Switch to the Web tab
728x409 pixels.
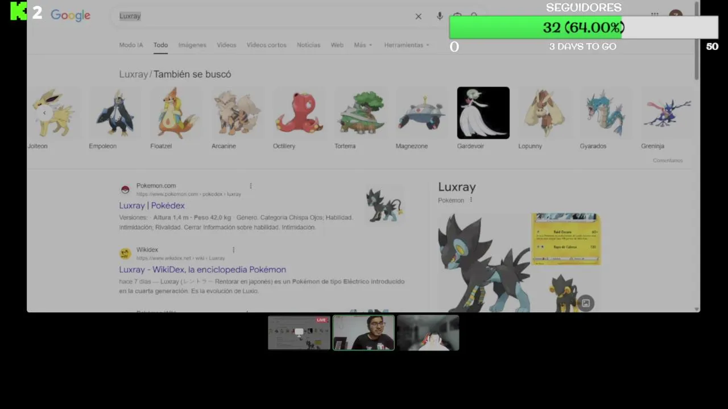(337, 45)
